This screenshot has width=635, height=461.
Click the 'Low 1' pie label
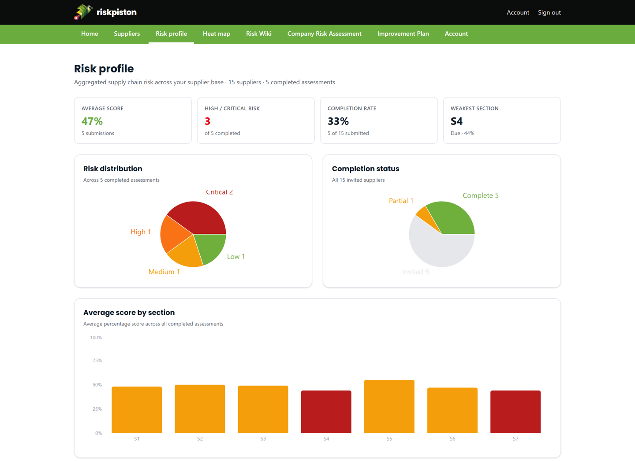point(236,257)
